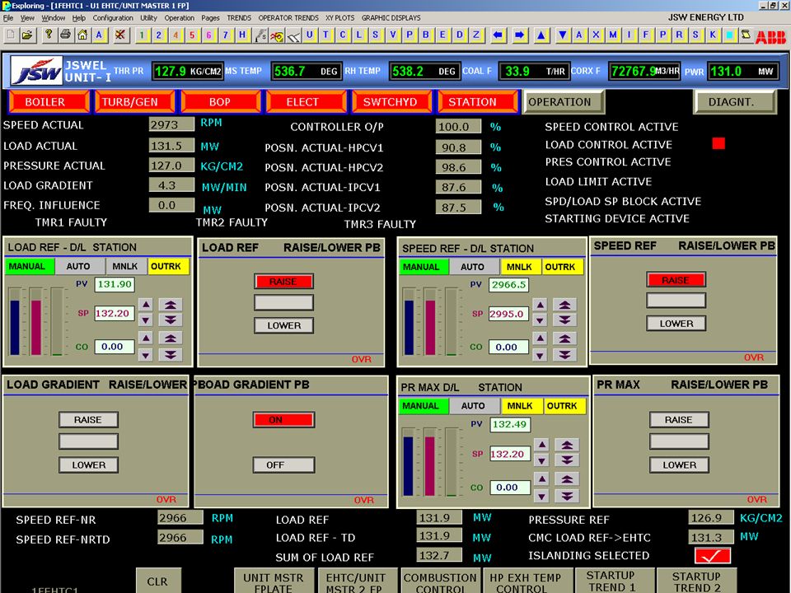Click the R toolbar button
The image size is (791, 593).
click(680, 35)
